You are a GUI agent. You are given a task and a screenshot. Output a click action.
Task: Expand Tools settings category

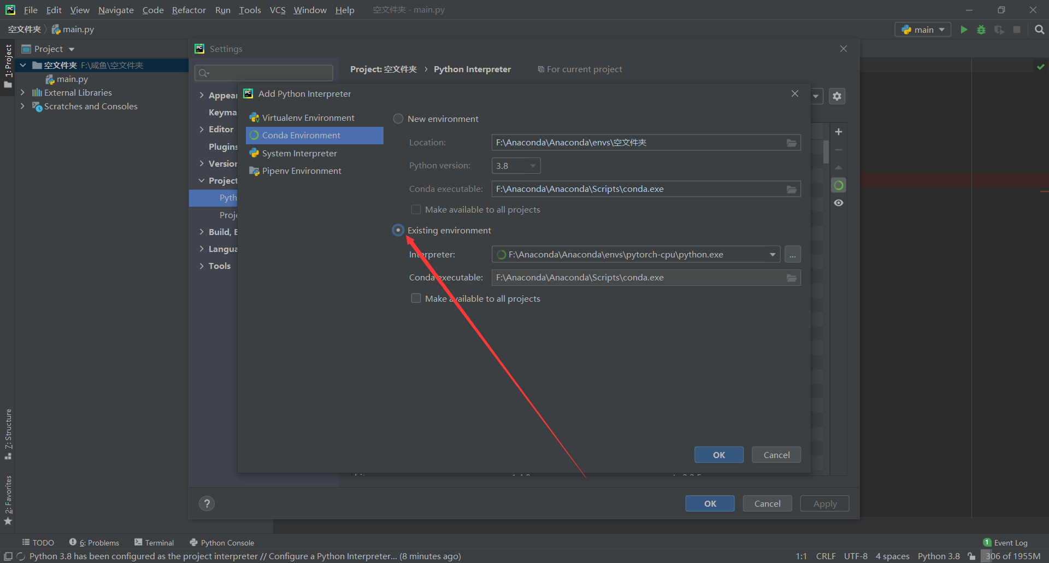[202, 266]
